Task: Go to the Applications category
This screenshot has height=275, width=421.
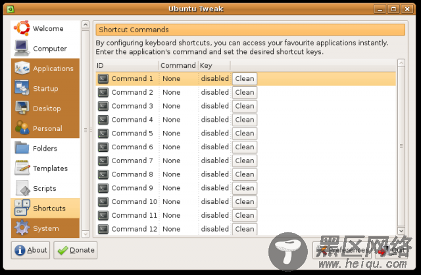Action: (x=53, y=68)
